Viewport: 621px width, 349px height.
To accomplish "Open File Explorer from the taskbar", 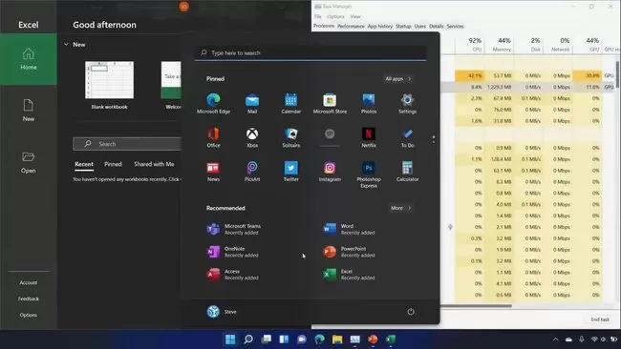I will click(337, 339).
